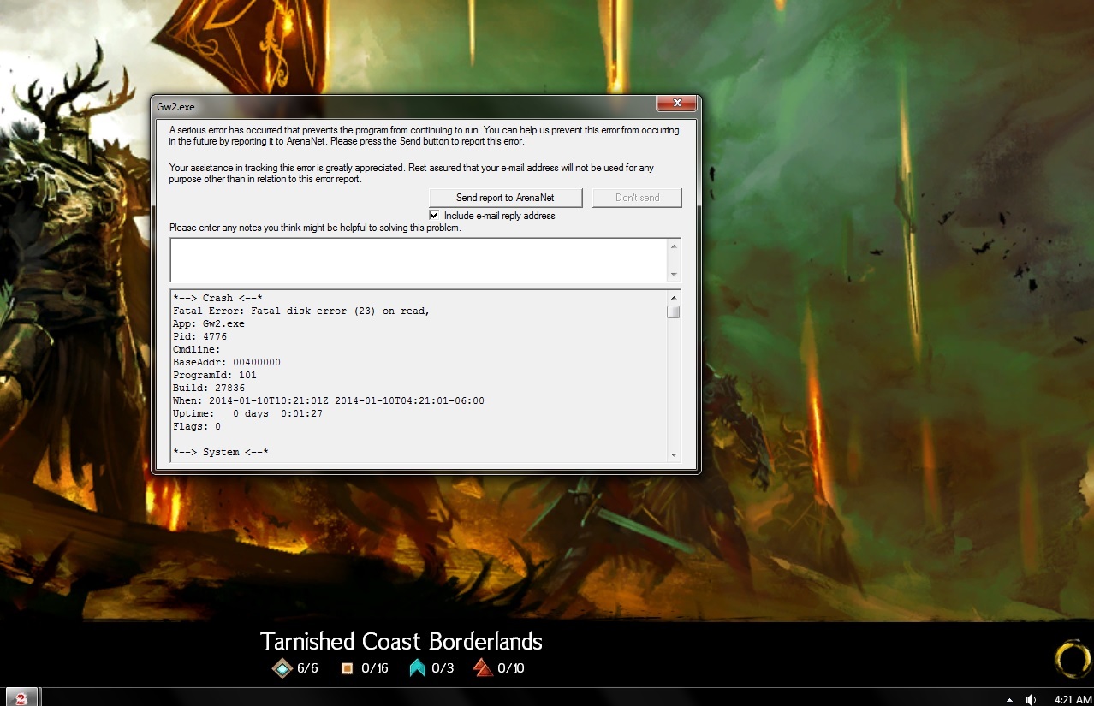Click the Guild Wars 2 taskbar icon
This screenshot has height=706, width=1094.
pyautogui.click(x=21, y=697)
